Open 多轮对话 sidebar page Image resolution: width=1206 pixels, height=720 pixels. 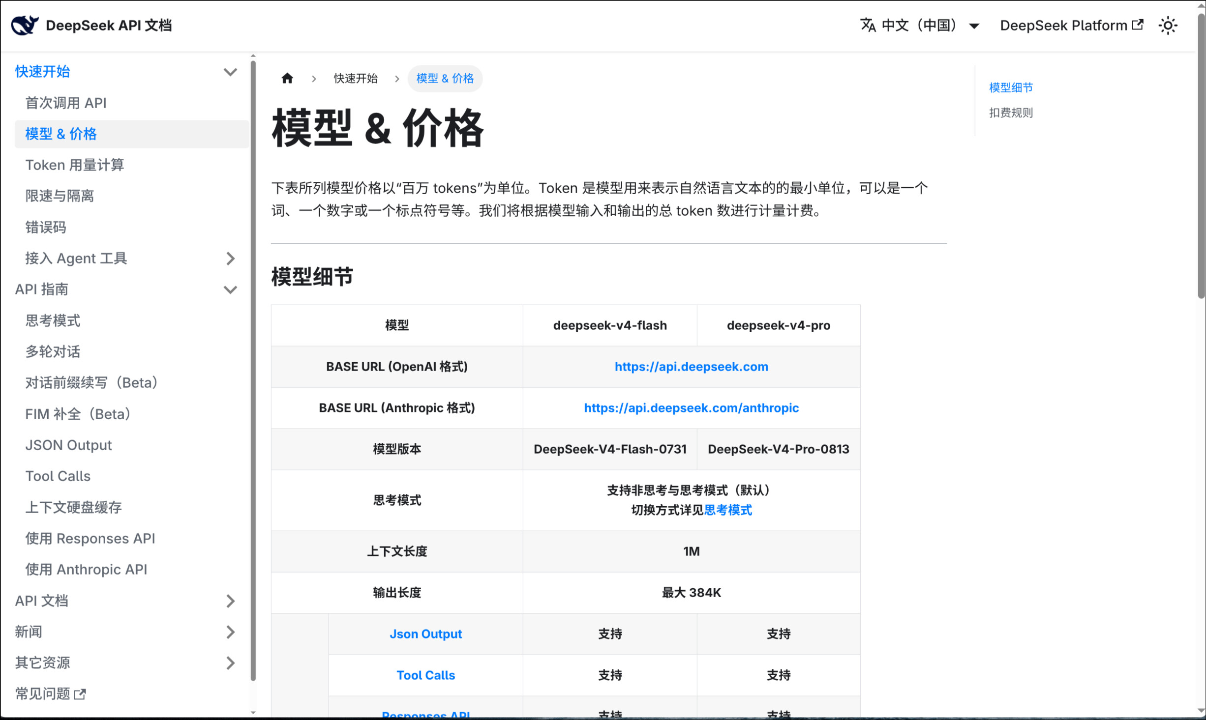click(x=53, y=351)
